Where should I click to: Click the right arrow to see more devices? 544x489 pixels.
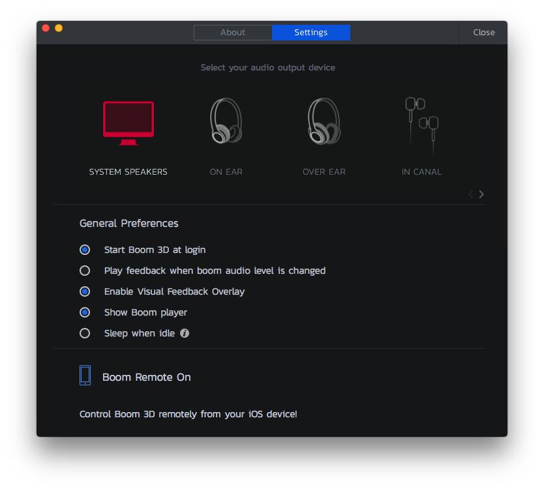[x=481, y=194]
